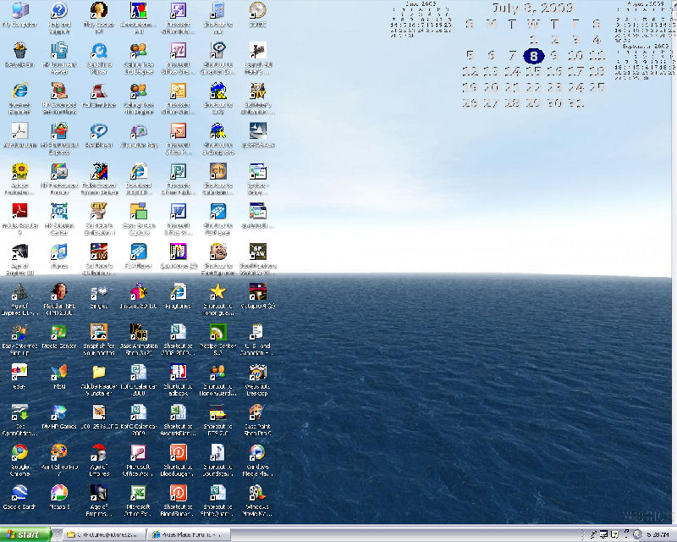Click the highlighted date 8 on calendar

(533, 57)
